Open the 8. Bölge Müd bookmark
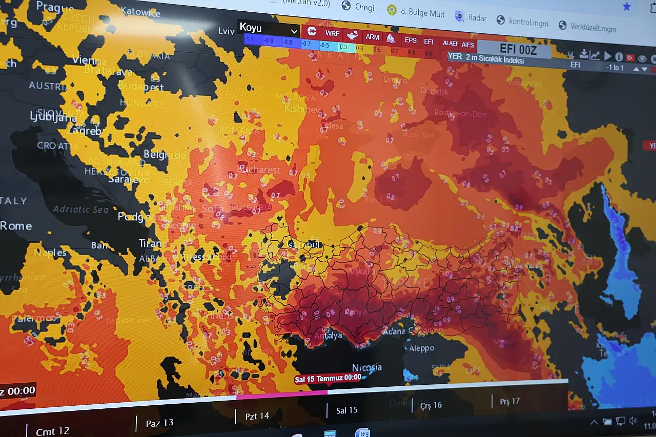 (x=416, y=12)
